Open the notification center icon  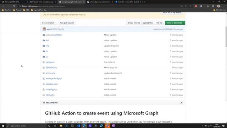(x=223, y=126)
